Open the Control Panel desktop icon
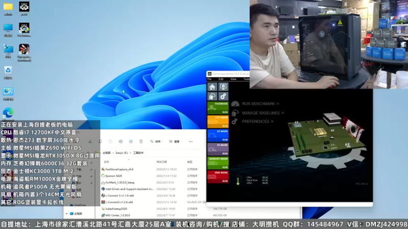408x229 pixels. [8, 94]
